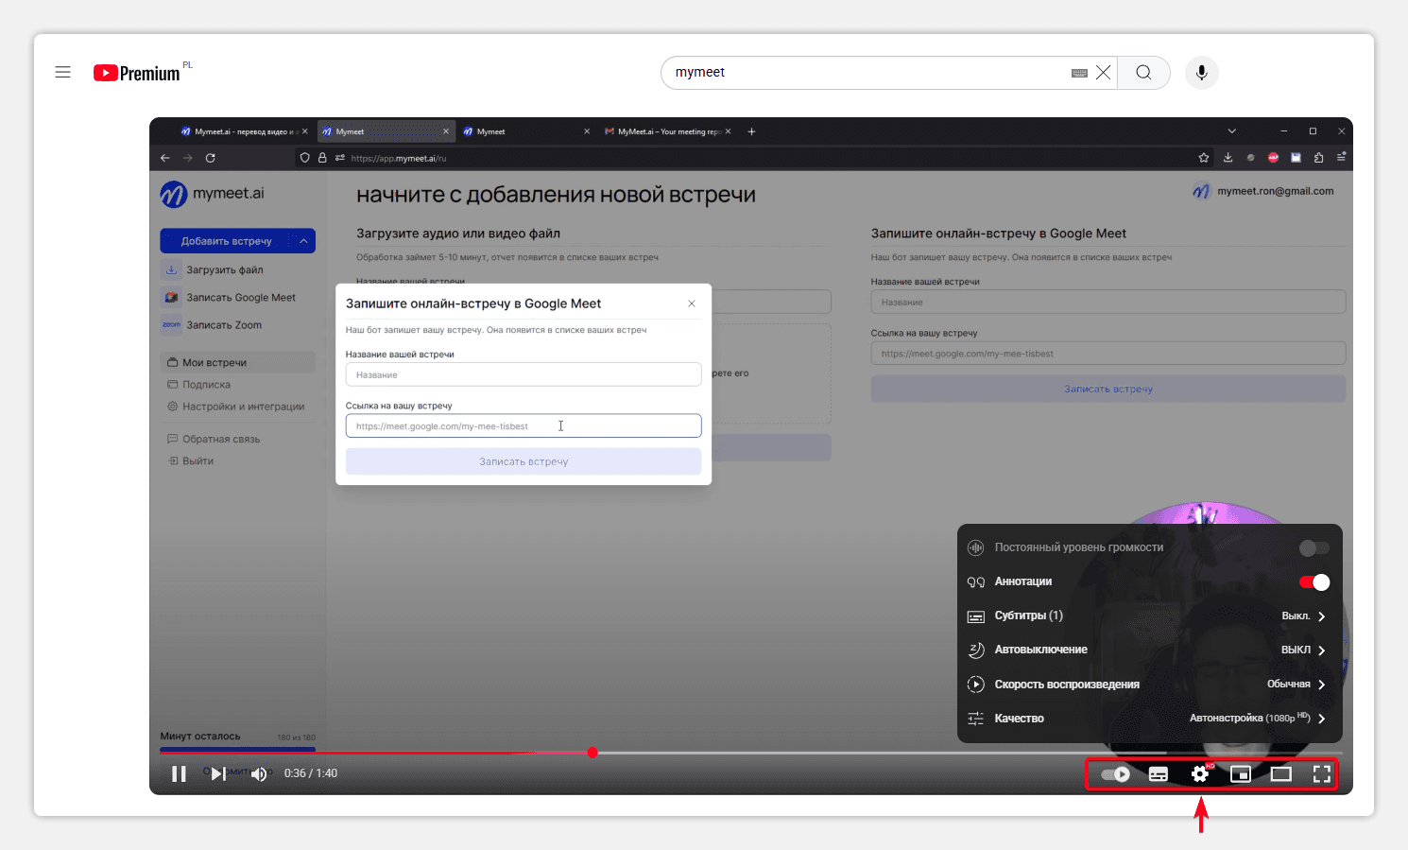Open browser downloads in the video

(x=1228, y=158)
